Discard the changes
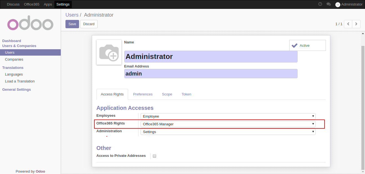Image resolution: width=365 pixels, height=174 pixels. [89, 24]
